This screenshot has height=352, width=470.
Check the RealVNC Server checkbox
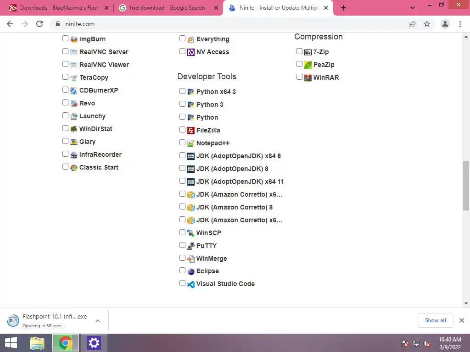[65, 51]
